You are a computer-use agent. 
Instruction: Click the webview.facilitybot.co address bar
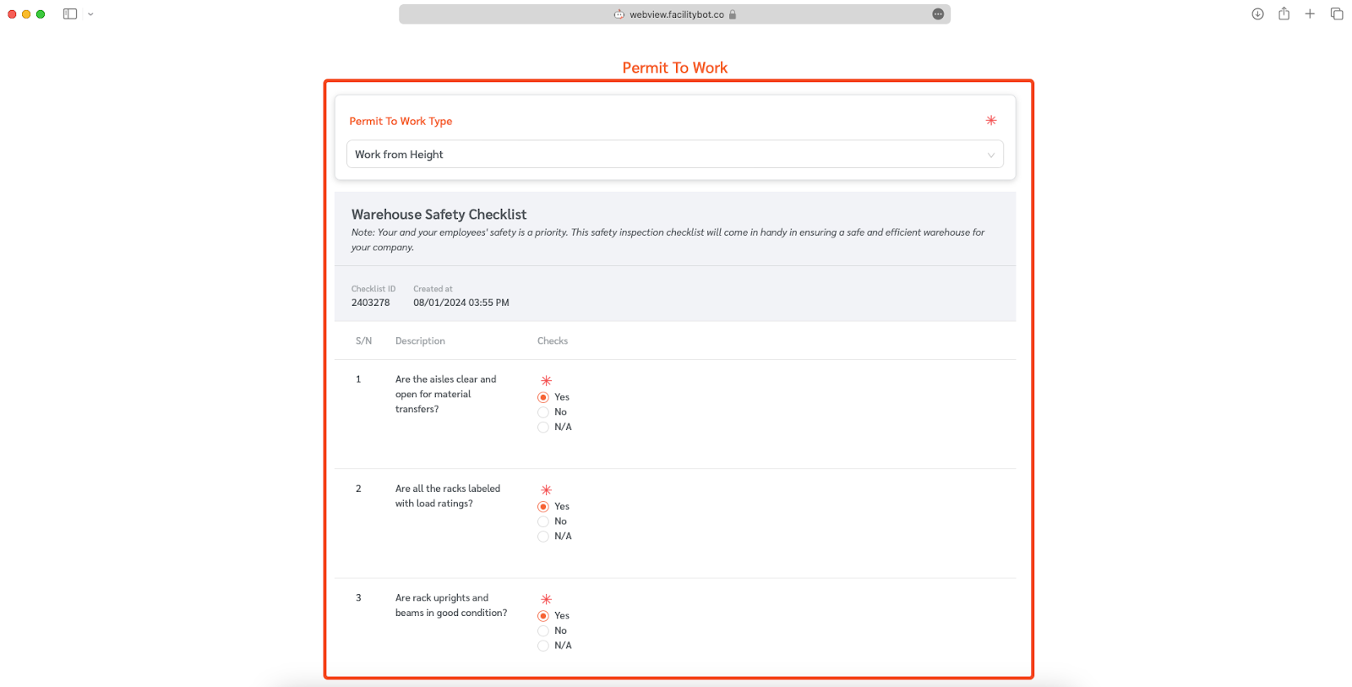pyautogui.click(x=674, y=14)
